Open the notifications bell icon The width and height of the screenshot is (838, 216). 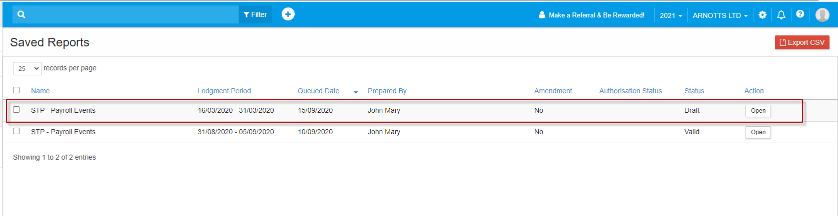point(781,15)
